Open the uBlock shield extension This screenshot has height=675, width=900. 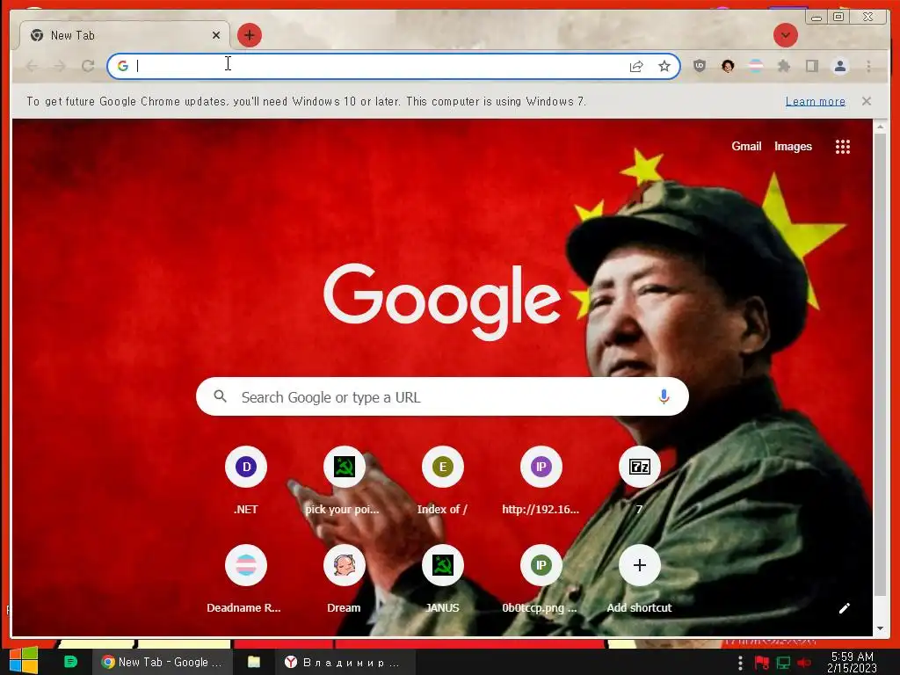pos(699,66)
